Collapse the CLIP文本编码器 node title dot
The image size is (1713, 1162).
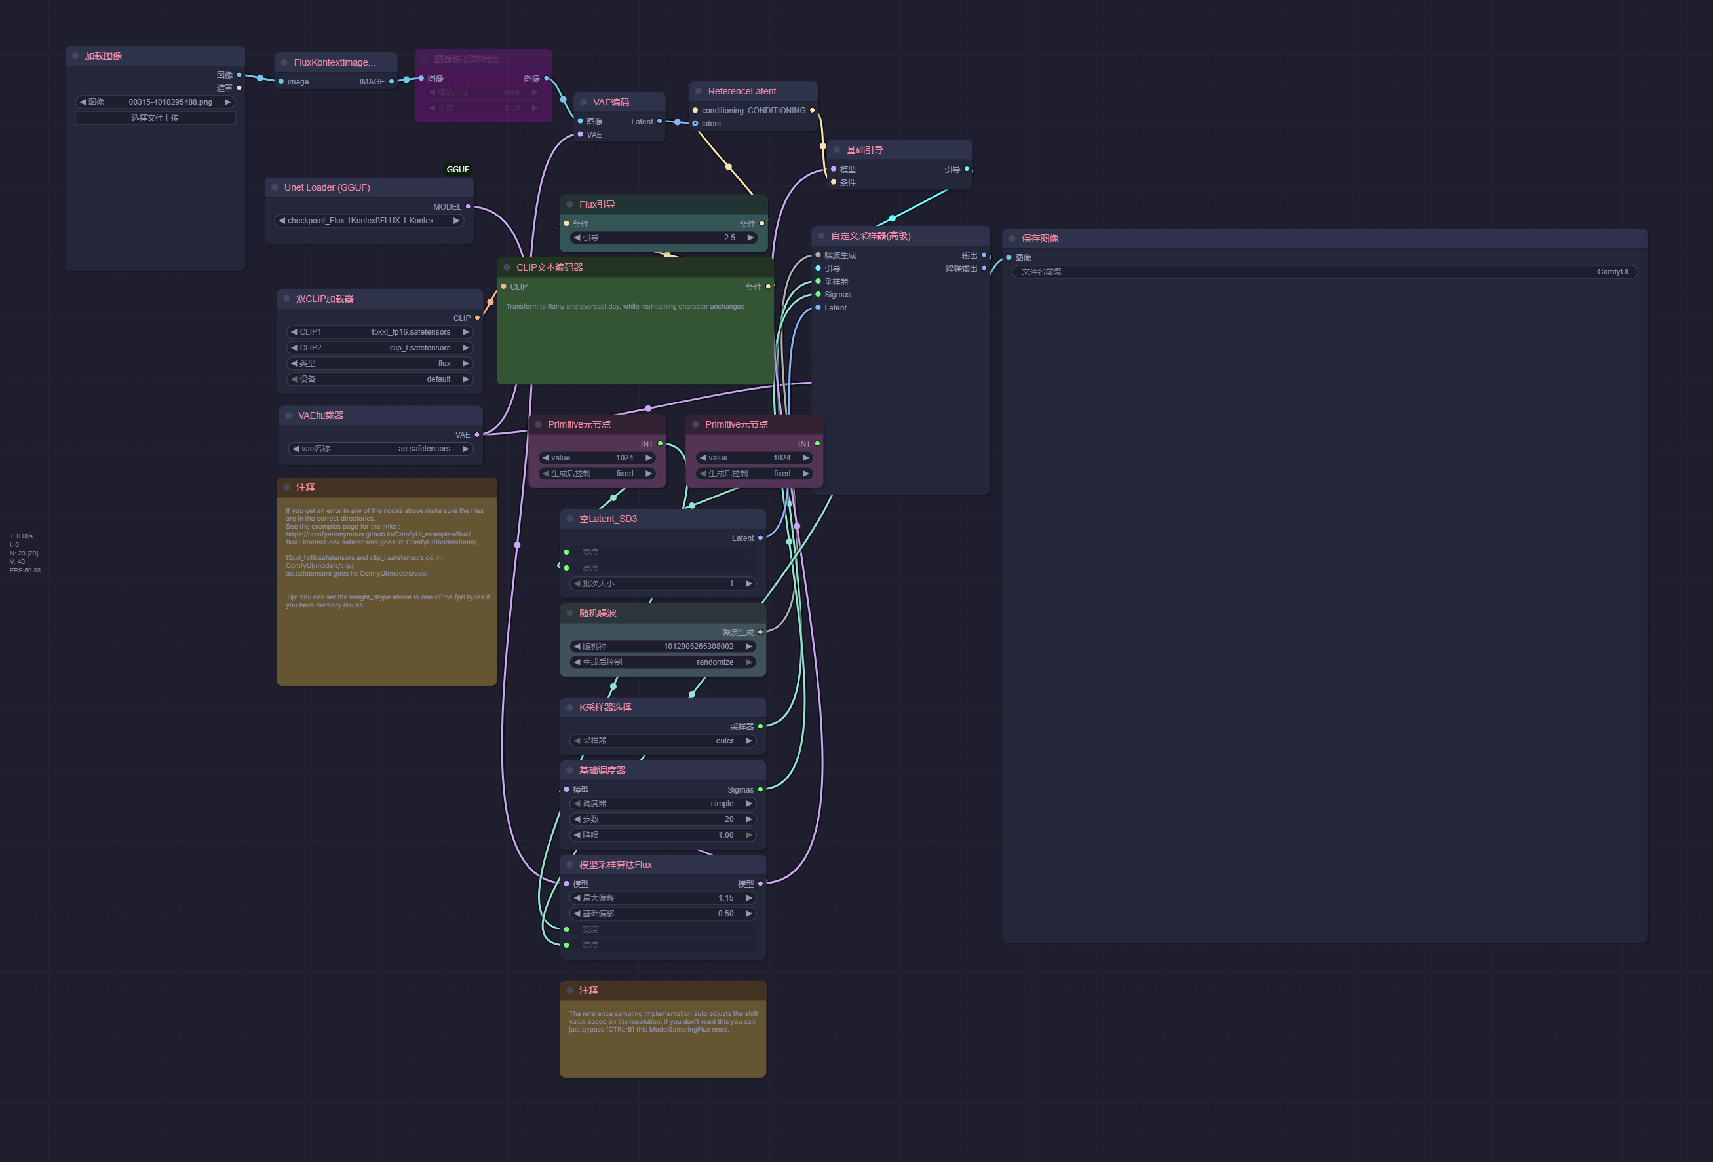tap(508, 267)
